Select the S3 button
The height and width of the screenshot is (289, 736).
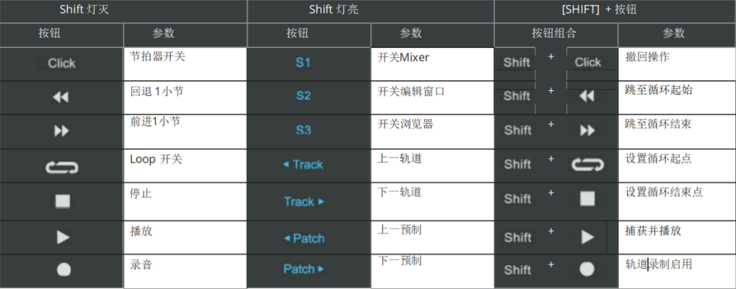(x=303, y=130)
